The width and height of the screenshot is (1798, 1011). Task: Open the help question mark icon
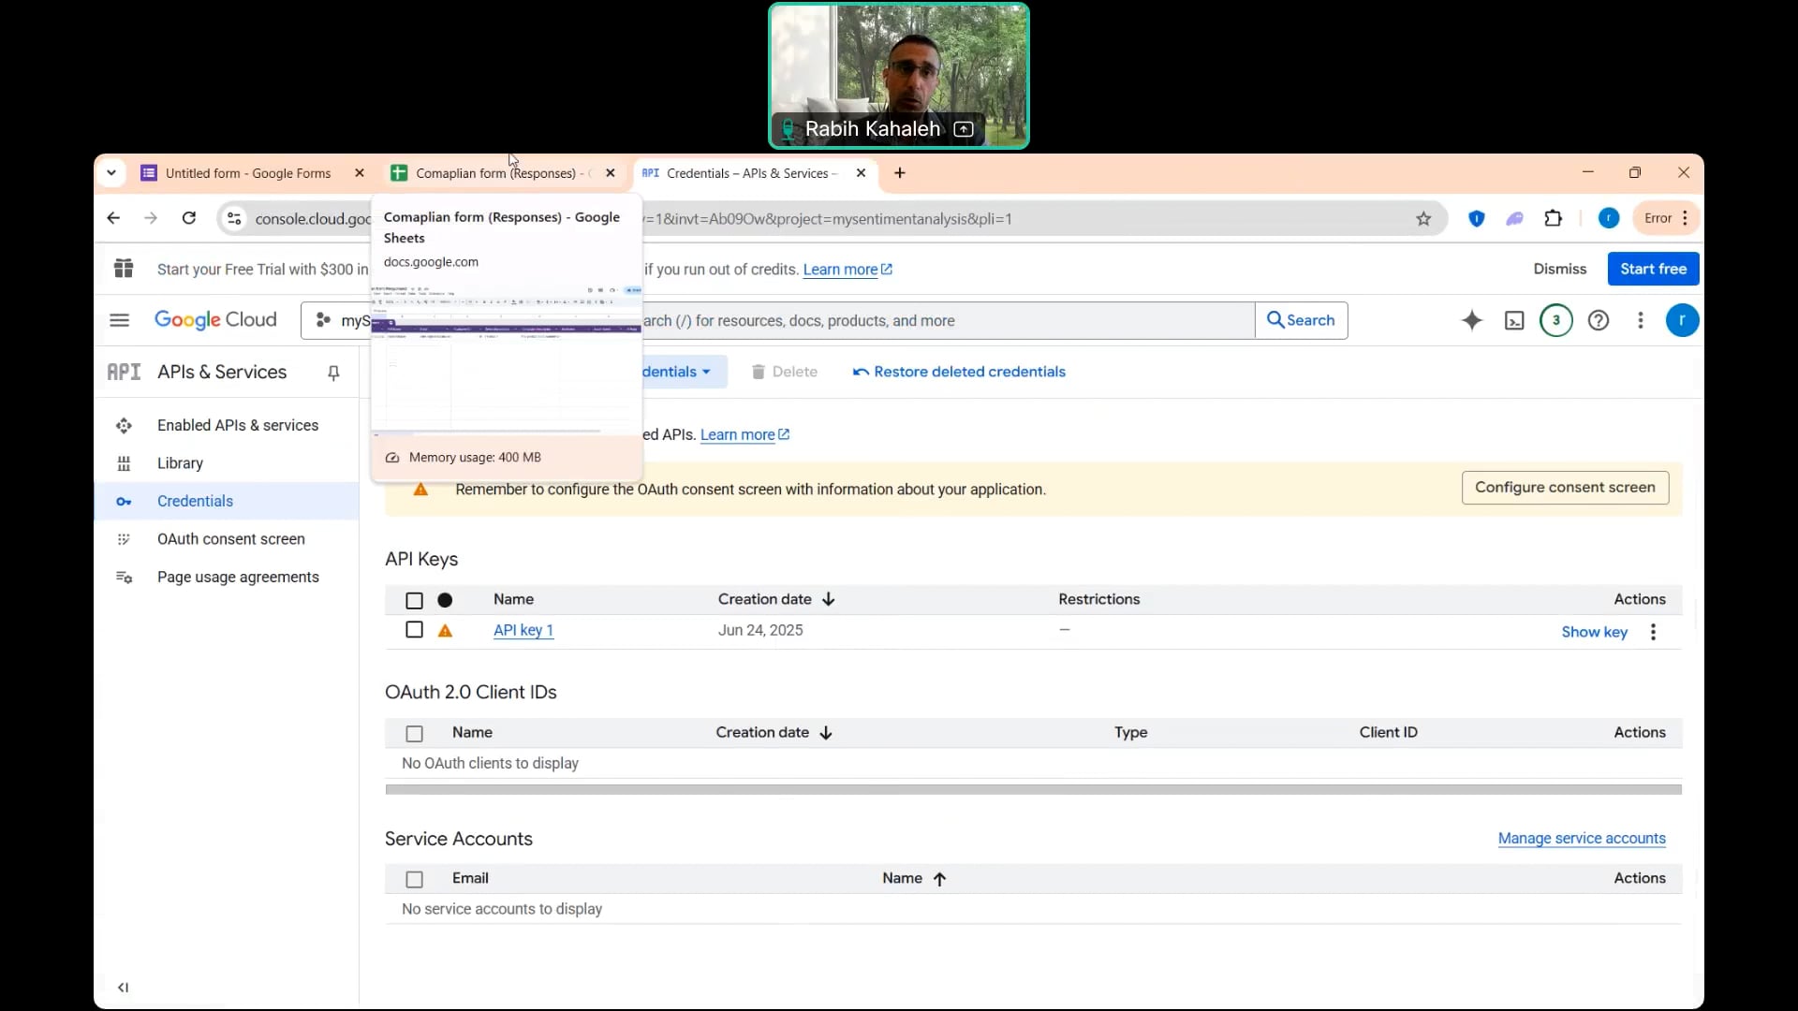tap(1599, 320)
